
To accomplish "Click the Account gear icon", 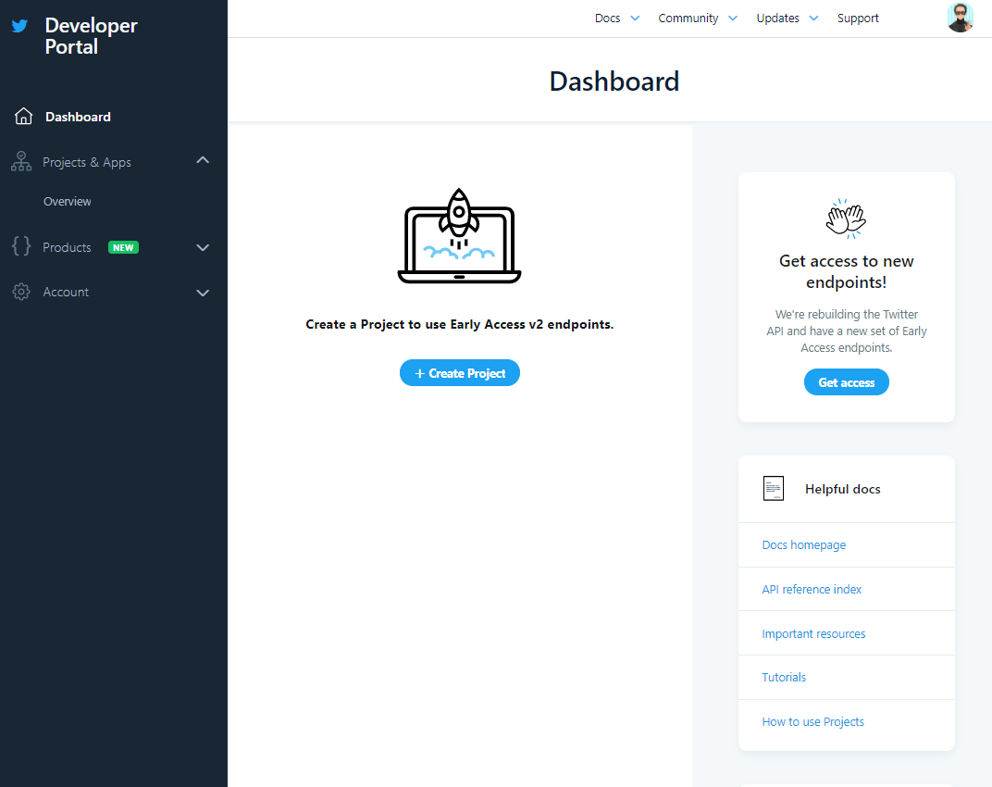I will click(x=21, y=292).
